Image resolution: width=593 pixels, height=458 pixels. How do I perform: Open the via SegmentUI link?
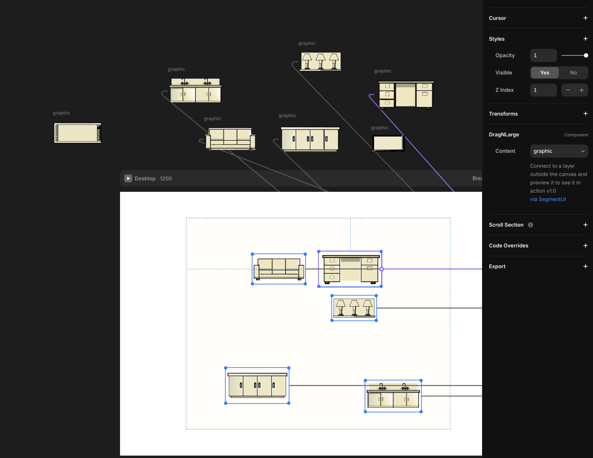pyautogui.click(x=547, y=200)
